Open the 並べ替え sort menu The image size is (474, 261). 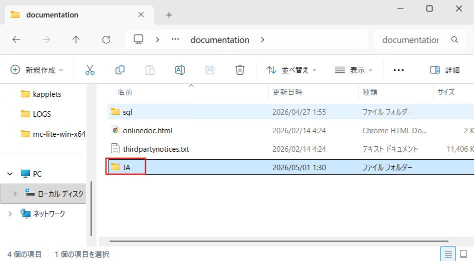(291, 70)
